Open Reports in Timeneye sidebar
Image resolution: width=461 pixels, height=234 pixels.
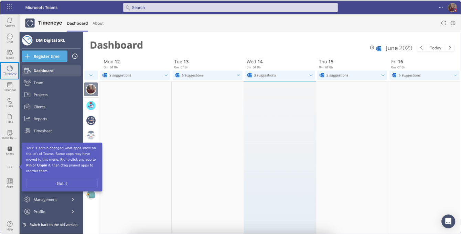click(51, 119)
